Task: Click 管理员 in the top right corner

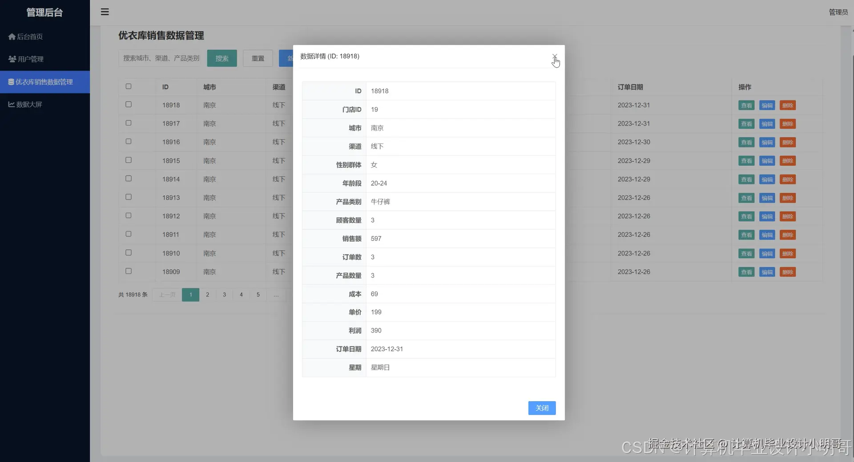Action: [x=839, y=12]
